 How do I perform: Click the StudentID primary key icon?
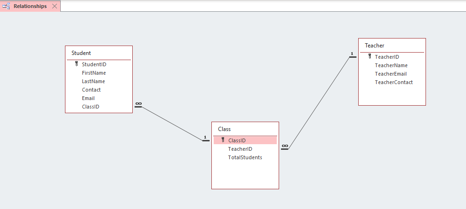tap(76, 64)
